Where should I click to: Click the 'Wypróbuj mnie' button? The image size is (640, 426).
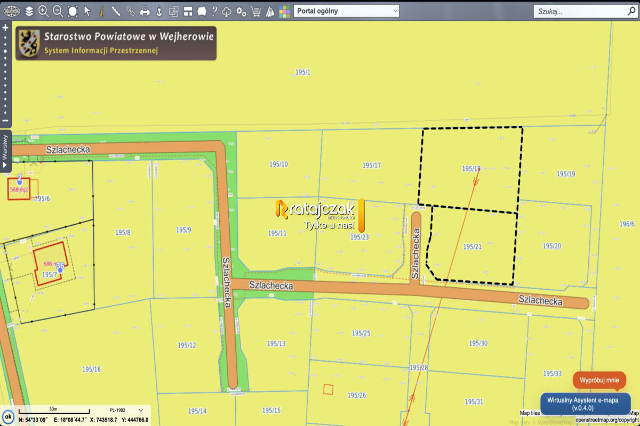(599, 380)
